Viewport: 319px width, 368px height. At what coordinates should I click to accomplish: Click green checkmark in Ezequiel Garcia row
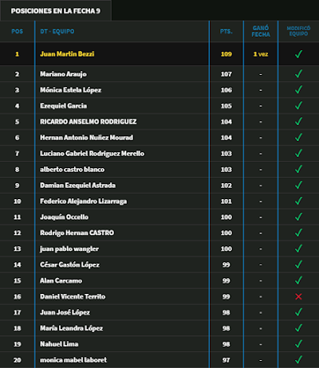click(298, 105)
